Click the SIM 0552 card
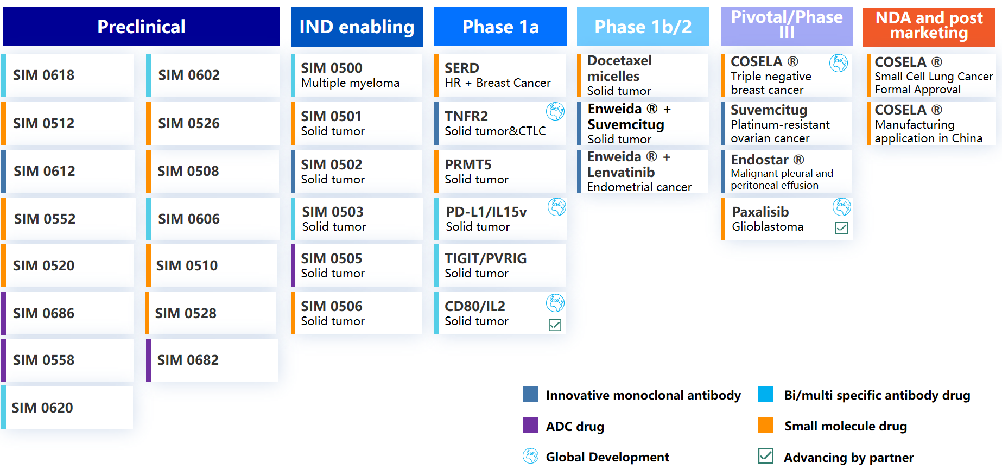The width and height of the screenshot is (1002, 469). 68,219
